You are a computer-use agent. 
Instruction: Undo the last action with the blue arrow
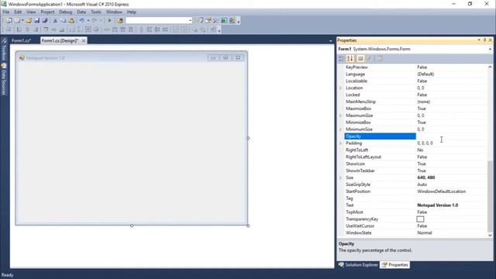pyautogui.click(x=81, y=21)
